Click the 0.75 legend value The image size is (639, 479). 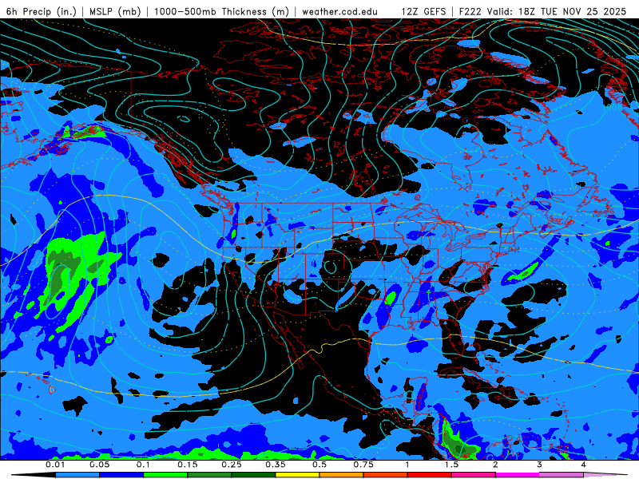coord(363,465)
